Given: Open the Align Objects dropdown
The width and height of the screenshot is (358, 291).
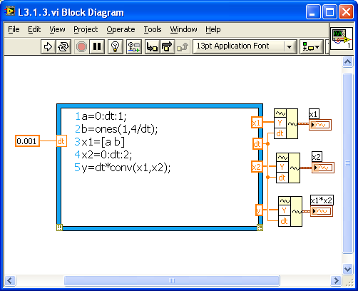Looking at the screenshot, I should [312, 46].
